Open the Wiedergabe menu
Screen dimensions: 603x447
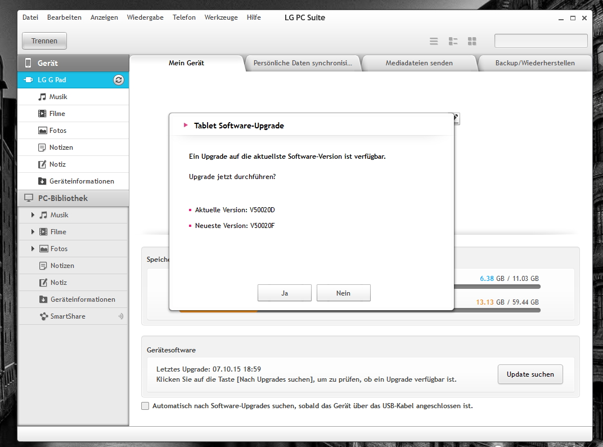coord(145,17)
